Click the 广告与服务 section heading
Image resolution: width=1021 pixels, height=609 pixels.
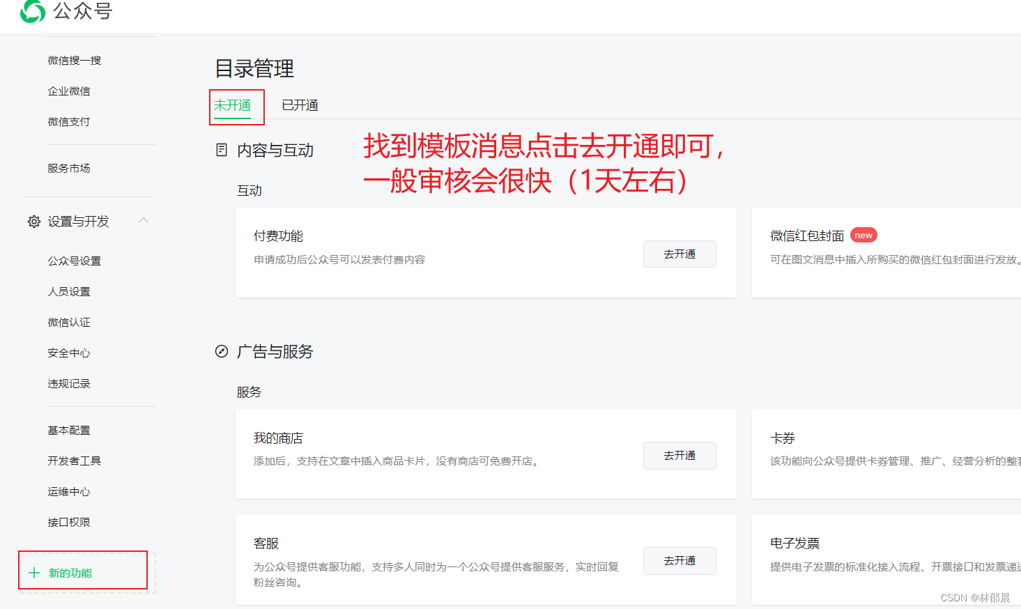click(x=275, y=352)
